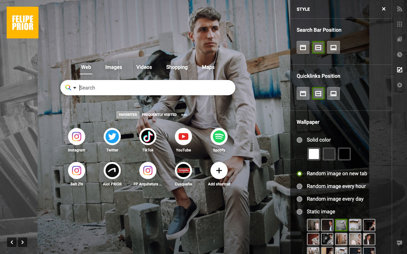Open the Cusqueña shortcut

tap(183, 170)
